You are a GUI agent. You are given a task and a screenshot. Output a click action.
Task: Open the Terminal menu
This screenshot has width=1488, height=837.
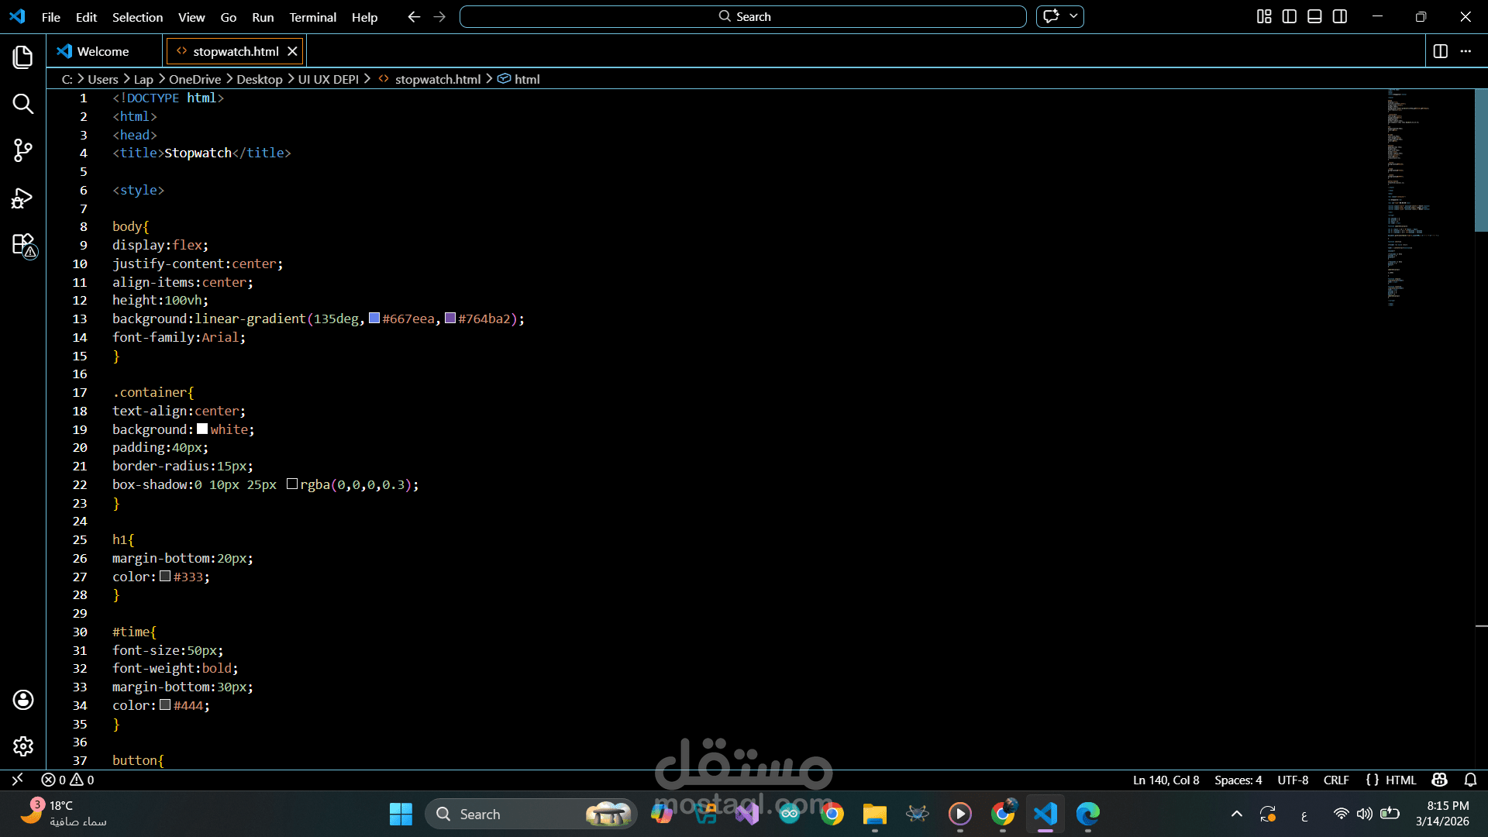[312, 17]
